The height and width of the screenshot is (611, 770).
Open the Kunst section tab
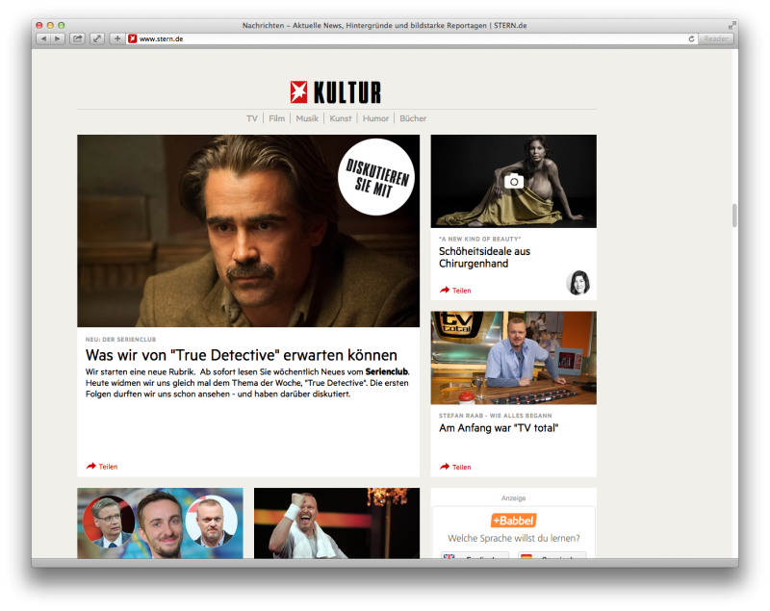pos(341,118)
